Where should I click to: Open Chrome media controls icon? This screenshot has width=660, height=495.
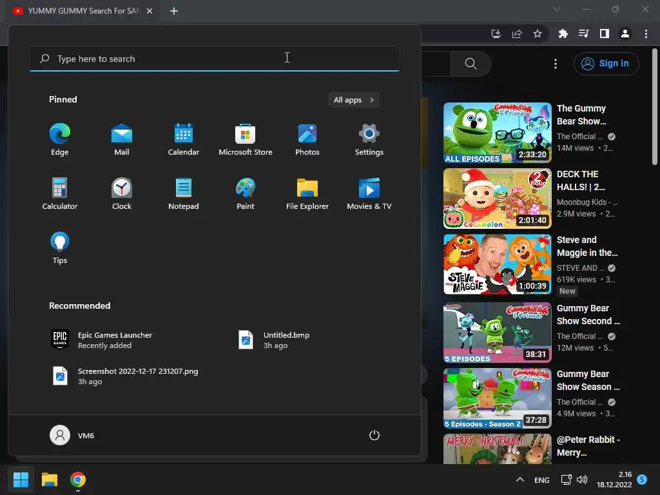pyautogui.click(x=584, y=34)
